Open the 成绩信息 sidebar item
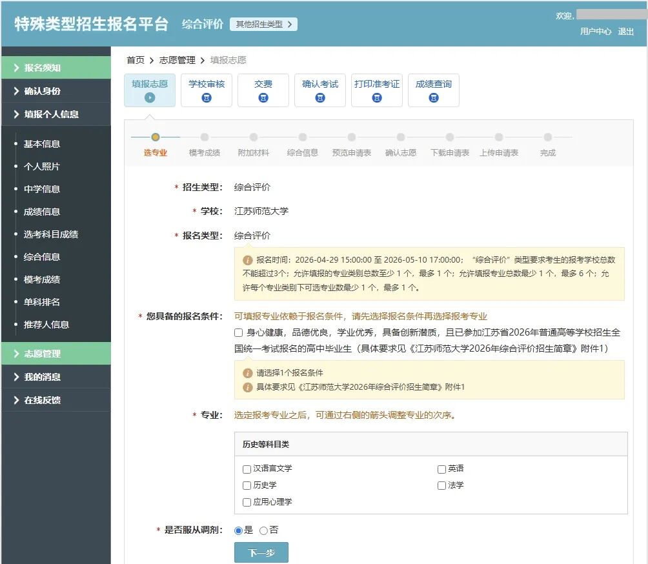648x564 pixels. (42, 212)
